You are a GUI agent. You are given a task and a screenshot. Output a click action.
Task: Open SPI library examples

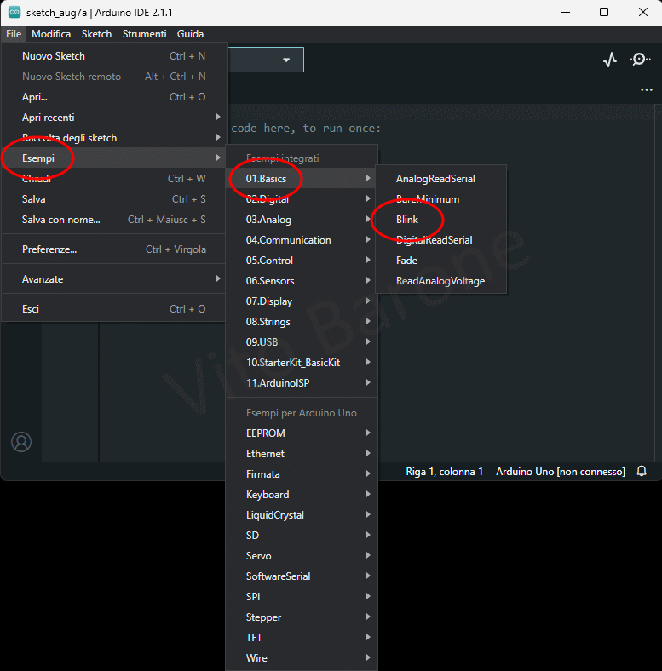[302, 597]
